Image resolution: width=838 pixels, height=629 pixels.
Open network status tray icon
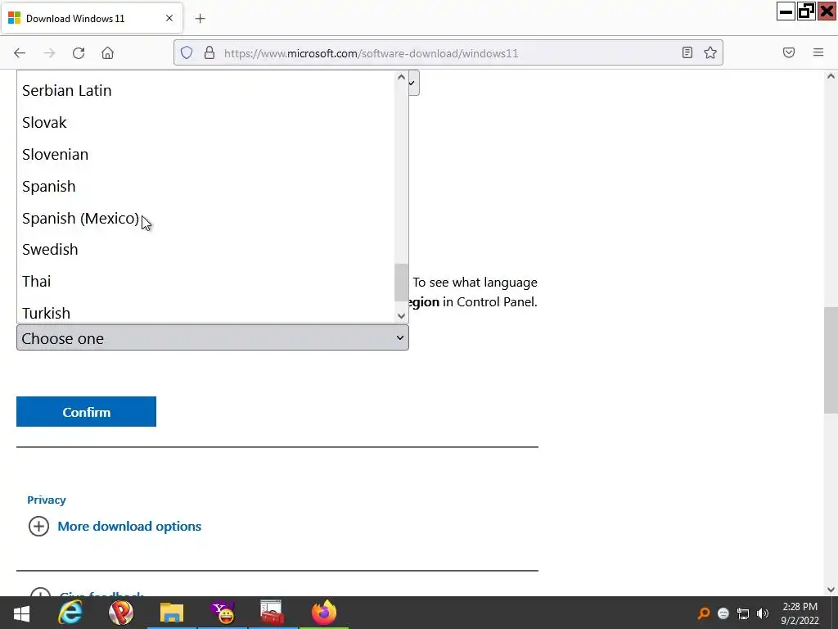743,613
